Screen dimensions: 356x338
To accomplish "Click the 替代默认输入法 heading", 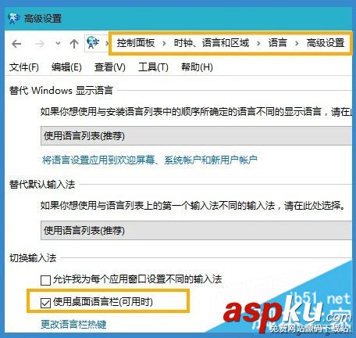I will point(42,185).
